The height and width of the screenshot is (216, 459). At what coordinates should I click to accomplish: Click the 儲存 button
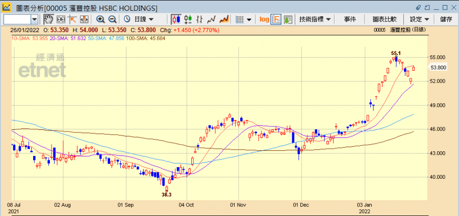445,19
